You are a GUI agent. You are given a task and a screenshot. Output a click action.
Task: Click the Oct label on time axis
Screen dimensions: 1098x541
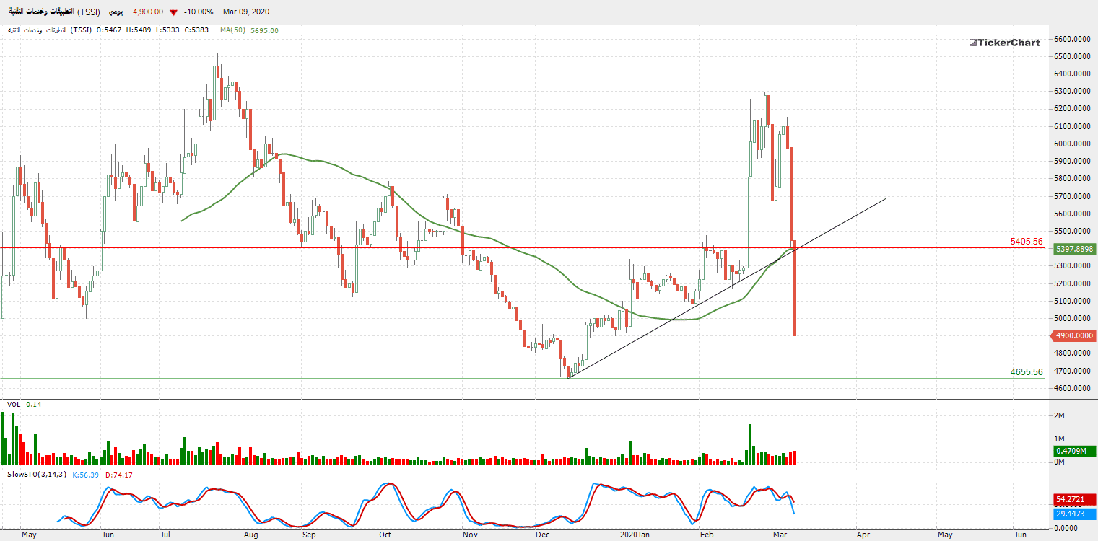[x=385, y=535]
